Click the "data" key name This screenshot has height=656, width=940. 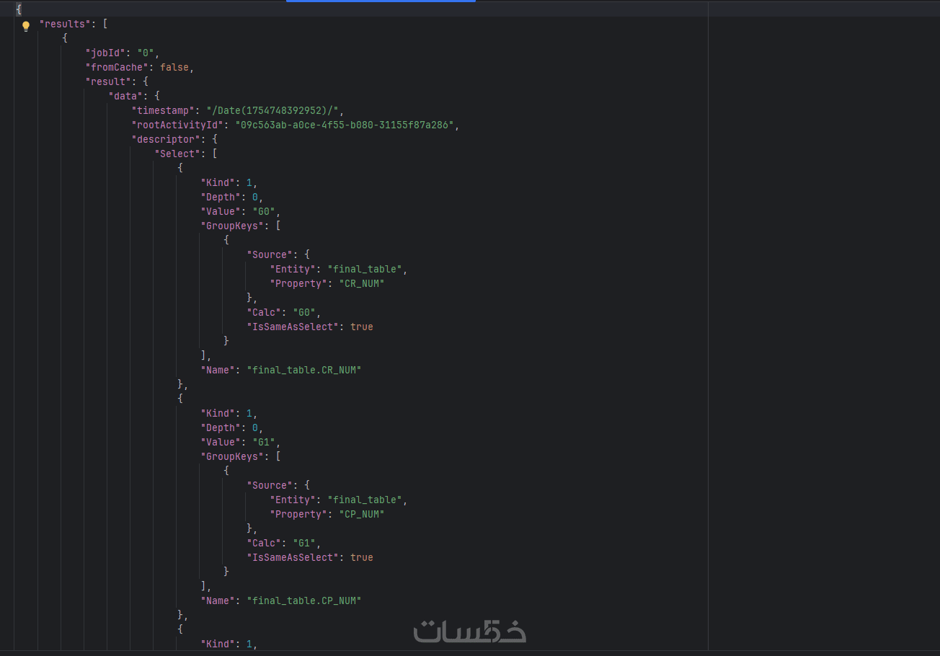click(x=125, y=96)
